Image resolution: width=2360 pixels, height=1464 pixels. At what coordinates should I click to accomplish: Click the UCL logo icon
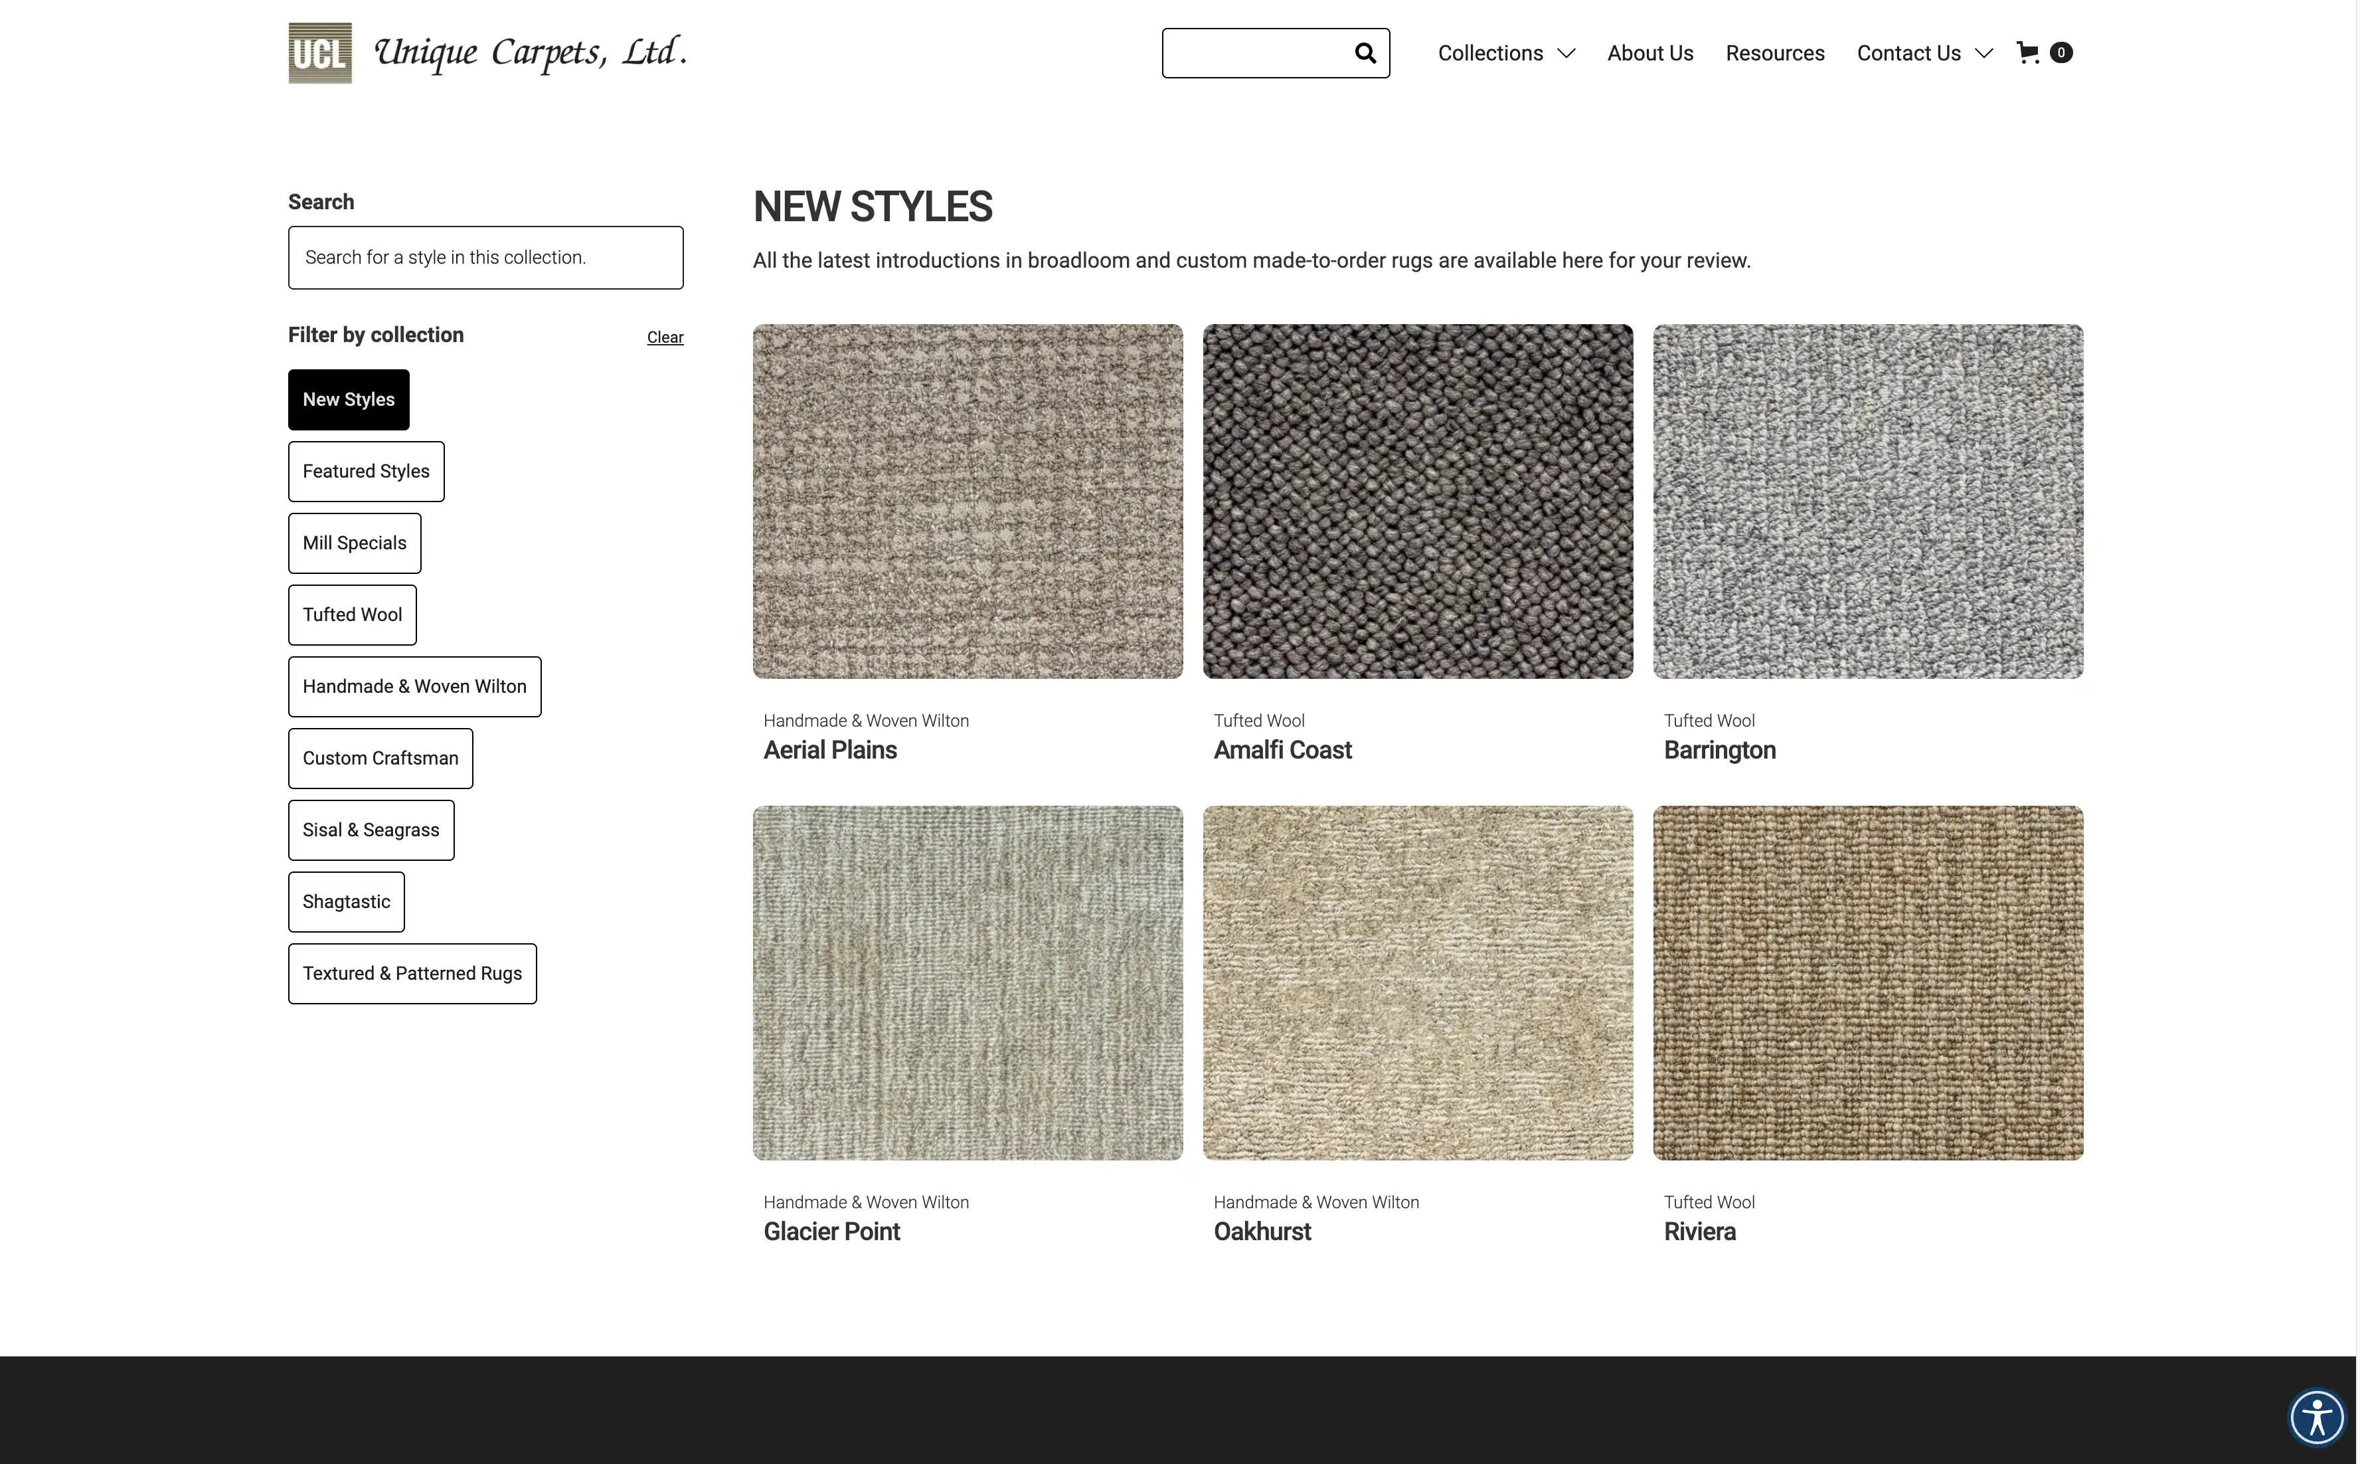[x=319, y=53]
